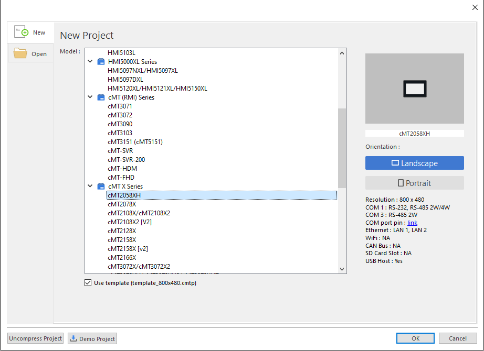484x351 pixels.
Task: Select model cMT-HDM
Action: click(x=122, y=169)
